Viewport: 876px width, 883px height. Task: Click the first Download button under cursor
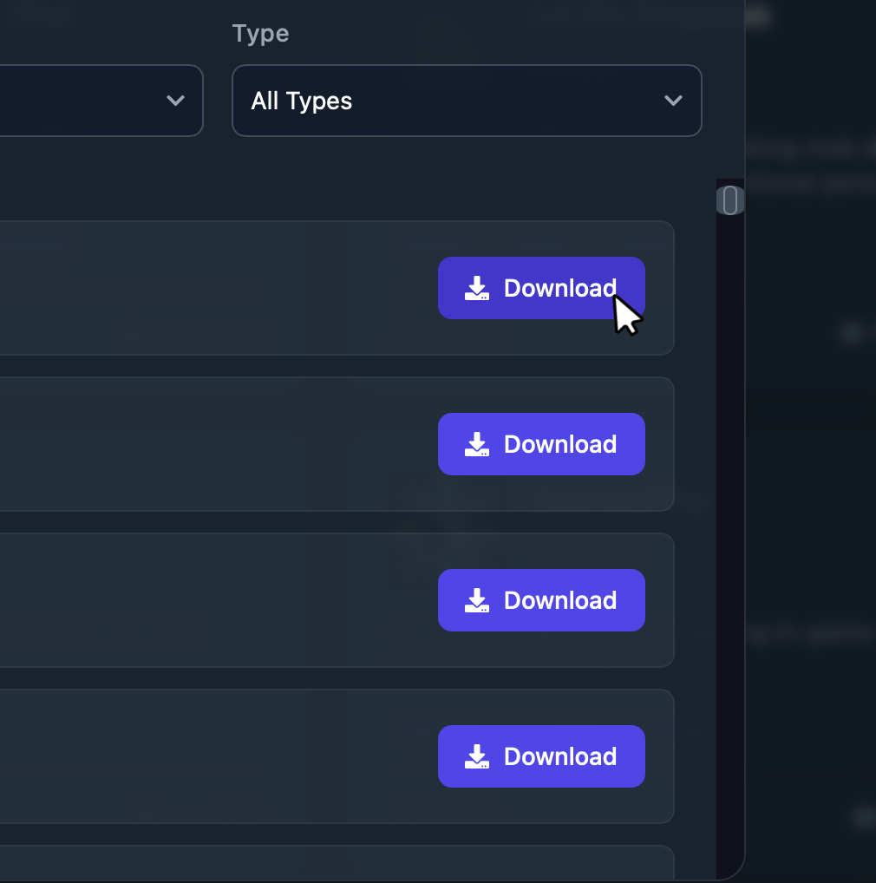coord(541,288)
